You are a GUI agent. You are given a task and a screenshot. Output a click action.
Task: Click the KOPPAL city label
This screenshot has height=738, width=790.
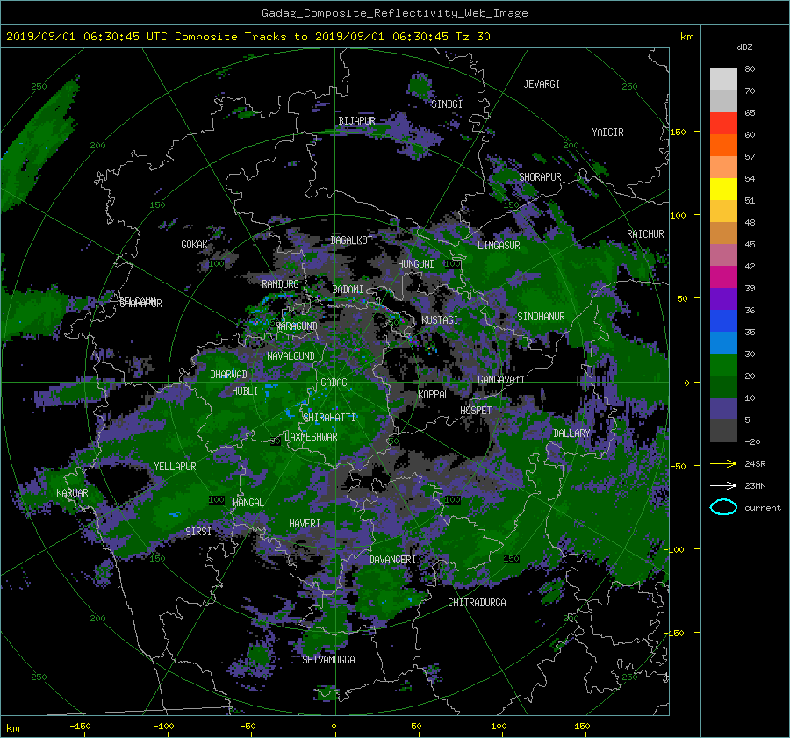point(434,395)
